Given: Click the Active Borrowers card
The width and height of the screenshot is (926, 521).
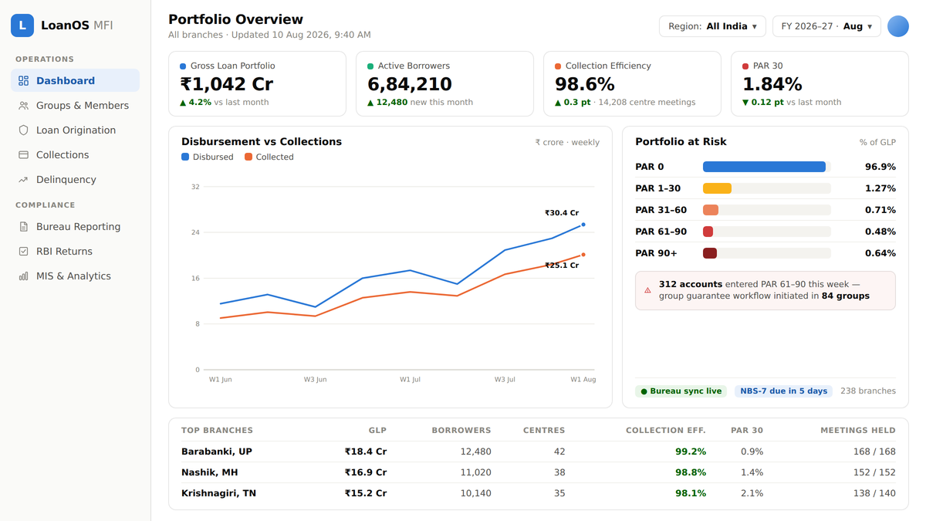Looking at the screenshot, I should point(444,84).
